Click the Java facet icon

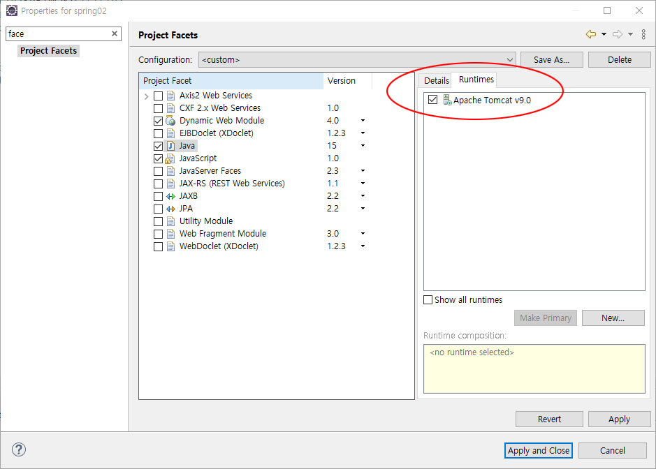[x=170, y=146]
